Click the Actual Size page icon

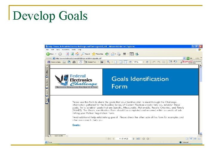116,62
